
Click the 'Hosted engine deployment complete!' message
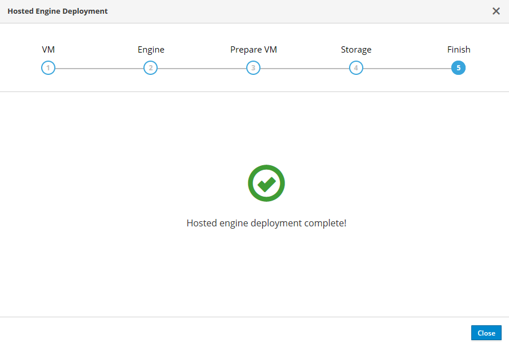click(x=266, y=223)
